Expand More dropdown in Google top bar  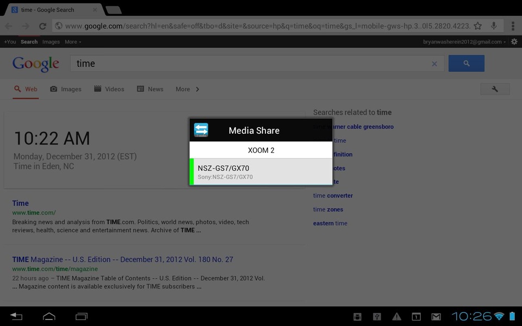click(x=73, y=42)
